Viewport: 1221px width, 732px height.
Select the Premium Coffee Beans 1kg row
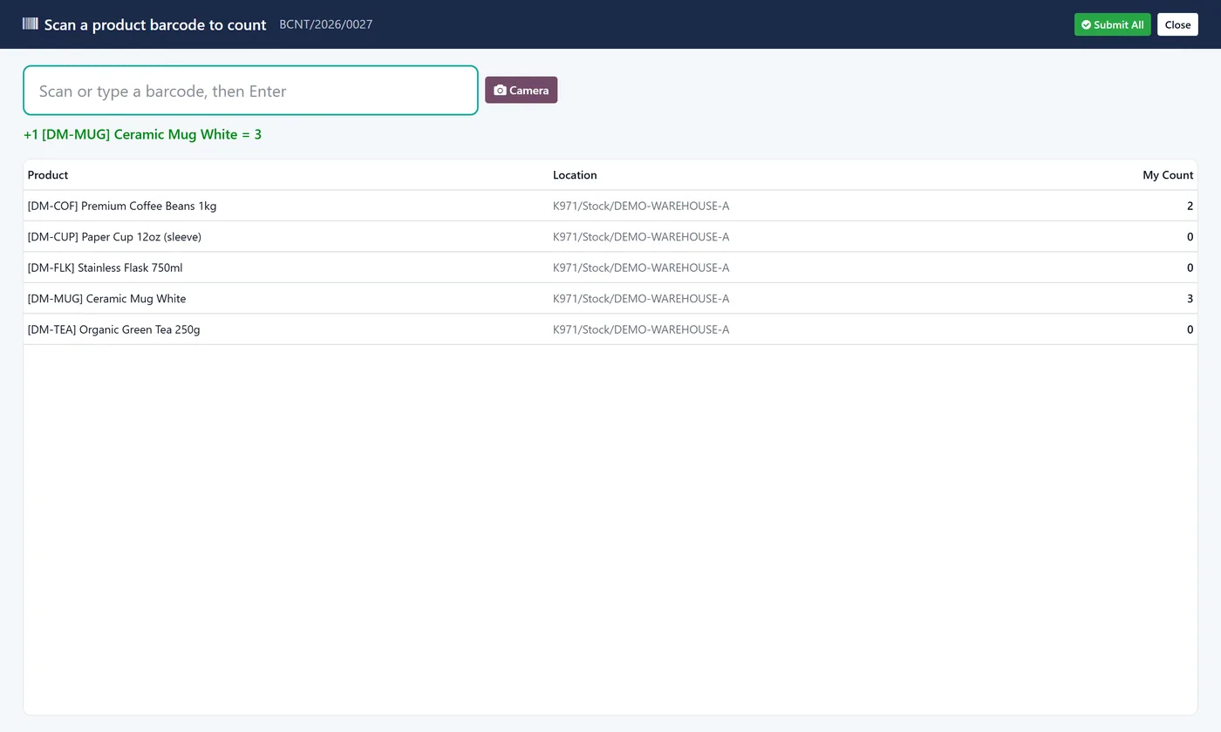[610, 206]
